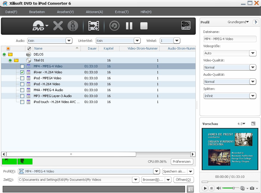
Task: Click the Browsen(B)... button
Action: [153, 180]
